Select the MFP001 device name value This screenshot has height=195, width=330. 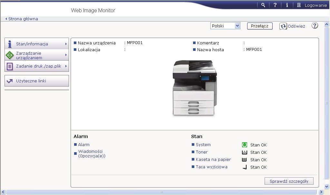[135, 43]
